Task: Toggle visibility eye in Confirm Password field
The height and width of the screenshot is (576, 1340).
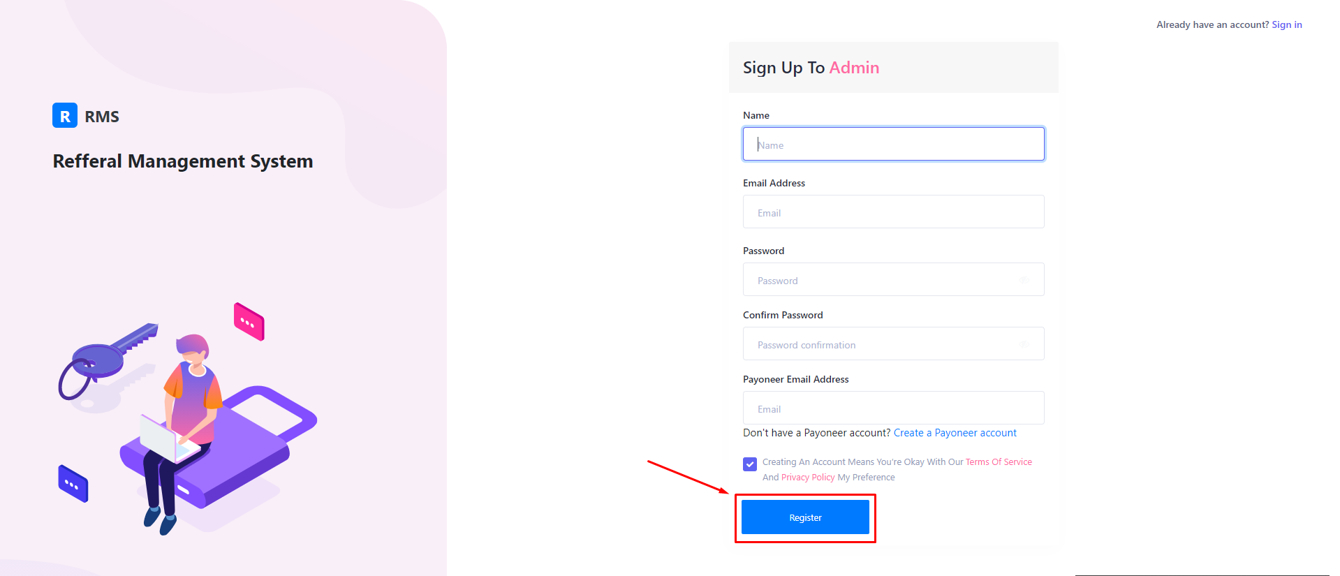Action: 1024,344
